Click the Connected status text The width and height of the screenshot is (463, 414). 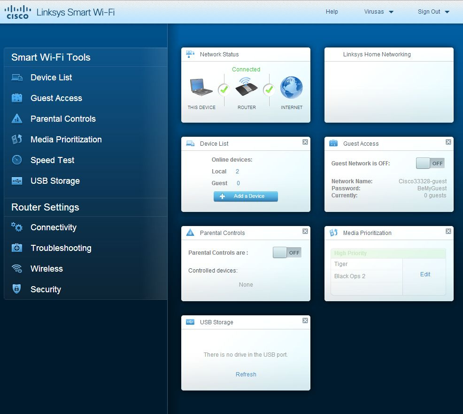click(x=246, y=70)
